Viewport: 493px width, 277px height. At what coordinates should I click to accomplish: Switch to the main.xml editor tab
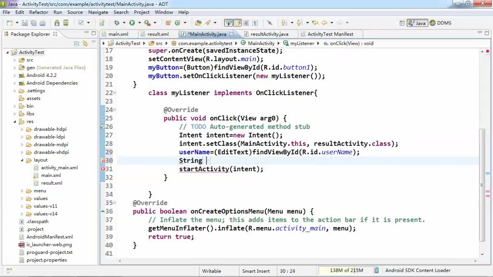tap(118, 34)
